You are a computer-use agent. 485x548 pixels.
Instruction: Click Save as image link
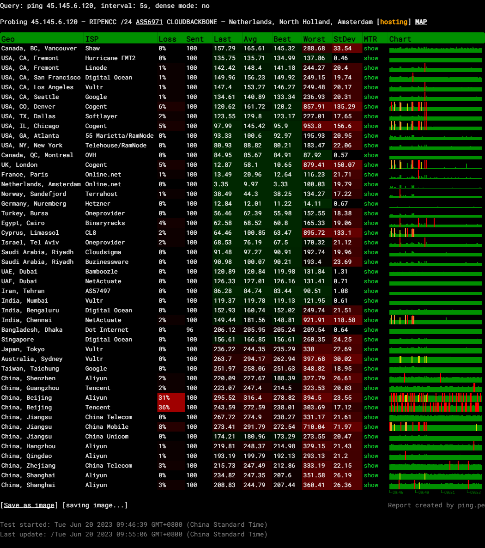point(29,505)
